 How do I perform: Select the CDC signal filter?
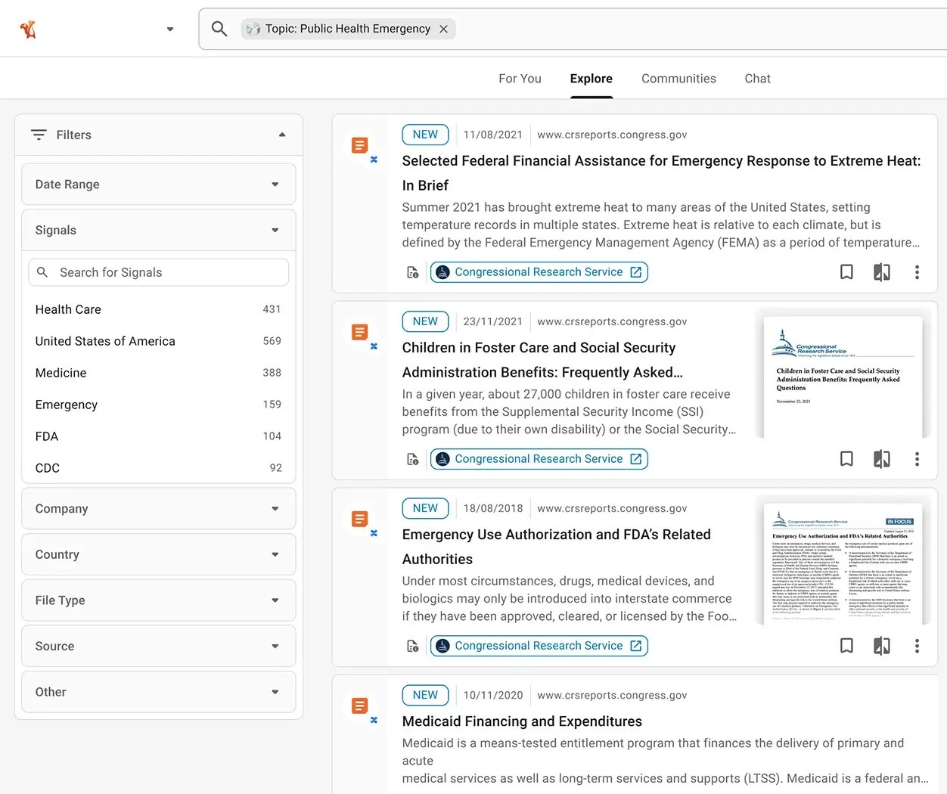tap(47, 468)
